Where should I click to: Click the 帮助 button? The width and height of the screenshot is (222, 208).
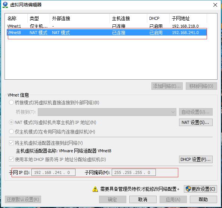coord(203,199)
